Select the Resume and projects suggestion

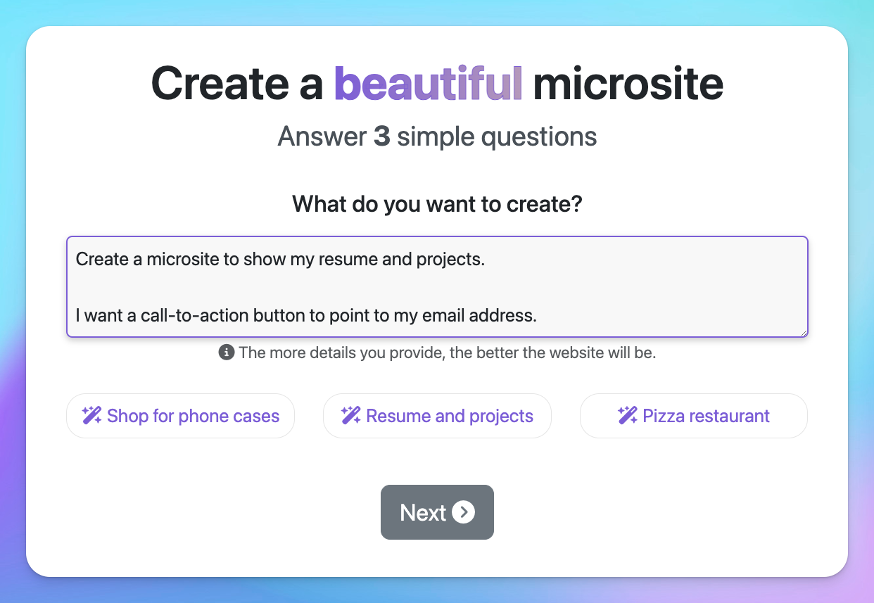pyautogui.click(x=437, y=416)
